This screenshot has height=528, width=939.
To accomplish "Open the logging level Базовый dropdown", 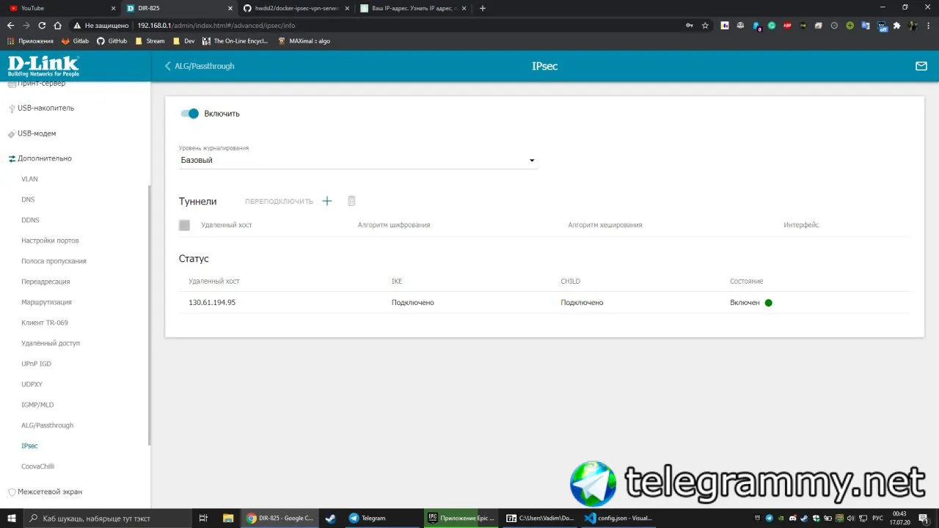I will tap(359, 160).
